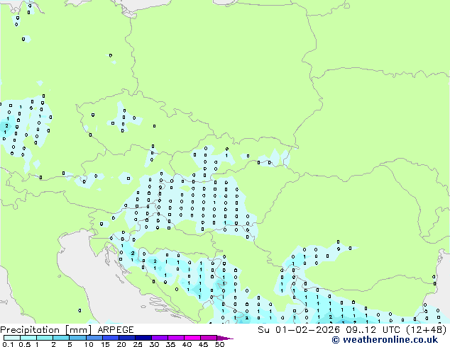Viewport: 450px width, 347px height.
Task: Click the 25–30 mm navy legend swatch
Action: pyautogui.click(x=143, y=338)
